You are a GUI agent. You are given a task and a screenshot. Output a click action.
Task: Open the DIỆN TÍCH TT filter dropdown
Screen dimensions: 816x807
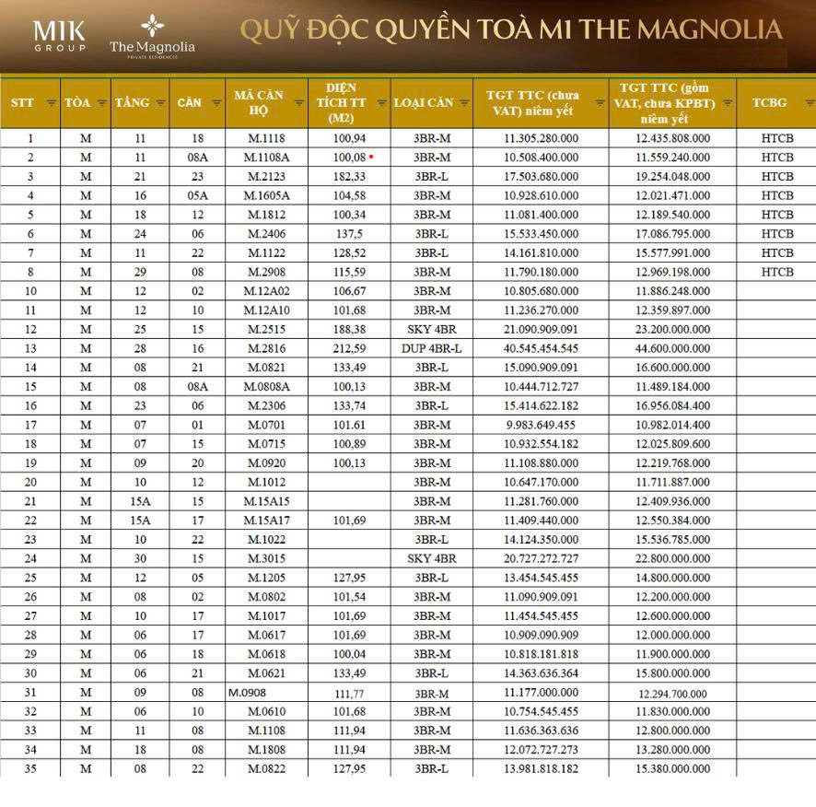point(381,103)
